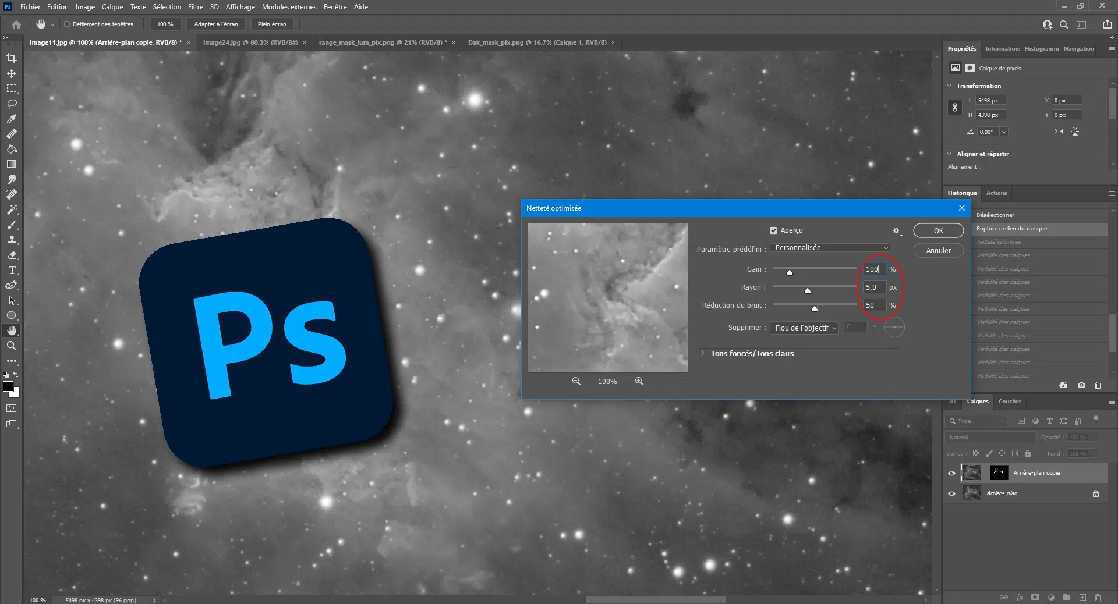Delete layer trash icon below layers list
This screenshot has height=604, width=1118.
[x=1098, y=597]
